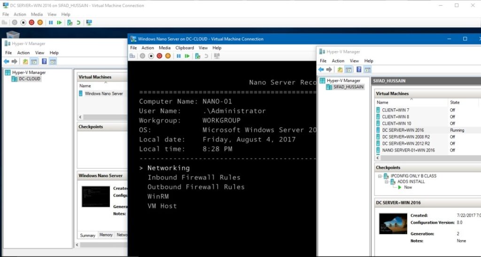The image size is (481, 257).
Task: Collapse the IPCONFIG ONLY B CLASS checkpoint node
Action: 380,176
